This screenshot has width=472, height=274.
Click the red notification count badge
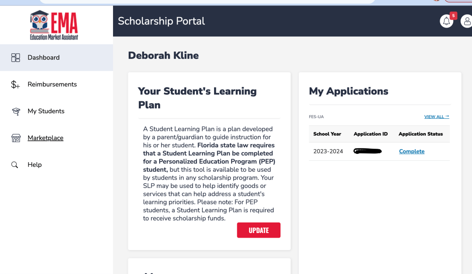pyautogui.click(x=453, y=16)
